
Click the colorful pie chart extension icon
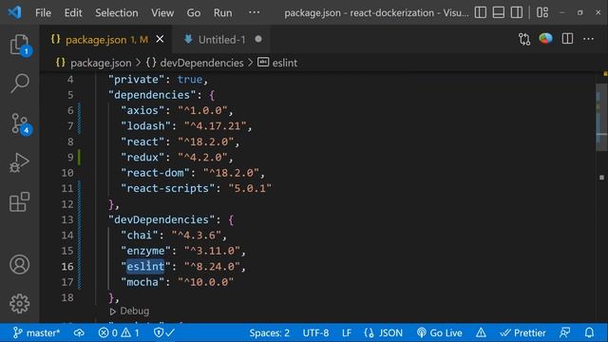[545, 39]
